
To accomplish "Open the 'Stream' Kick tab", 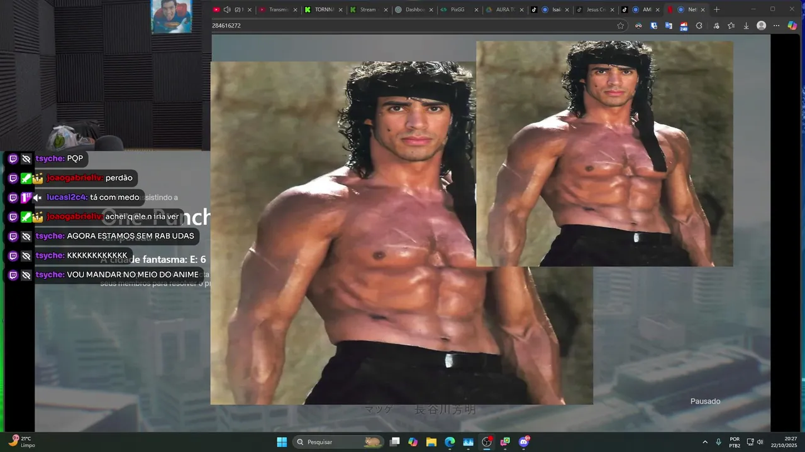I will pyautogui.click(x=369, y=10).
